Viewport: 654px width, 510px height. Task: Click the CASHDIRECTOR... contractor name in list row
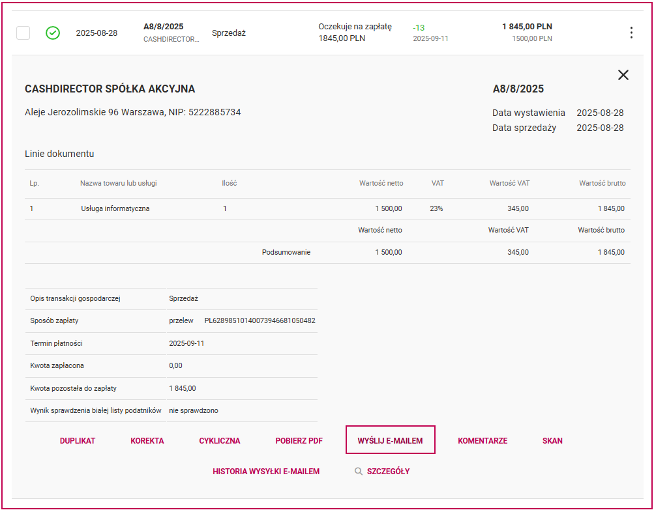[x=172, y=38]
